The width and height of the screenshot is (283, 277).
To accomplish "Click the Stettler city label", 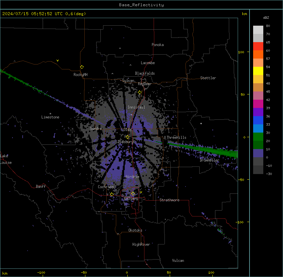I will (208, 78).
